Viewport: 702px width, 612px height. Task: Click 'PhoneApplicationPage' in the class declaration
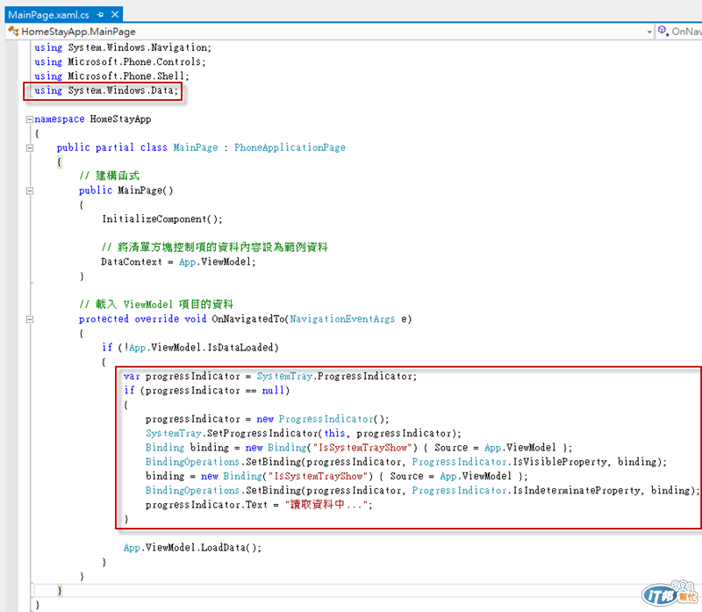(290, 148)
